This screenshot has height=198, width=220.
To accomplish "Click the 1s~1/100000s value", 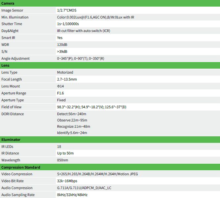I will click(x=68, y=24).
